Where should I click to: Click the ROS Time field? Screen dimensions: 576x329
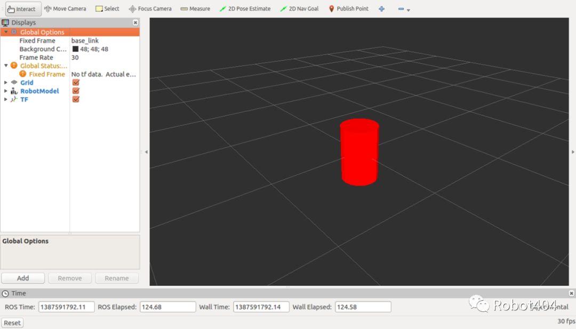(67, 307)
